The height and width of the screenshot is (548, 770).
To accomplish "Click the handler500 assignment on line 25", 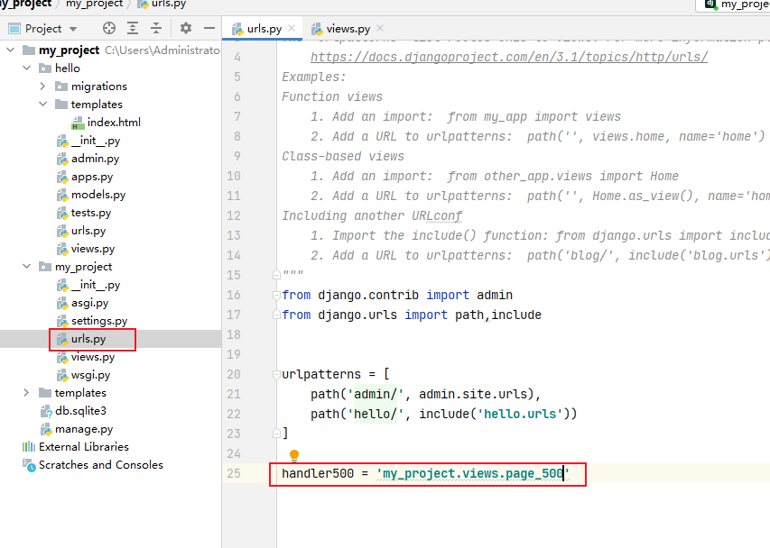I will 425,474.
